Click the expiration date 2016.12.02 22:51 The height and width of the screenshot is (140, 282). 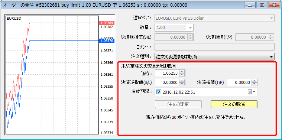[179, 92]
